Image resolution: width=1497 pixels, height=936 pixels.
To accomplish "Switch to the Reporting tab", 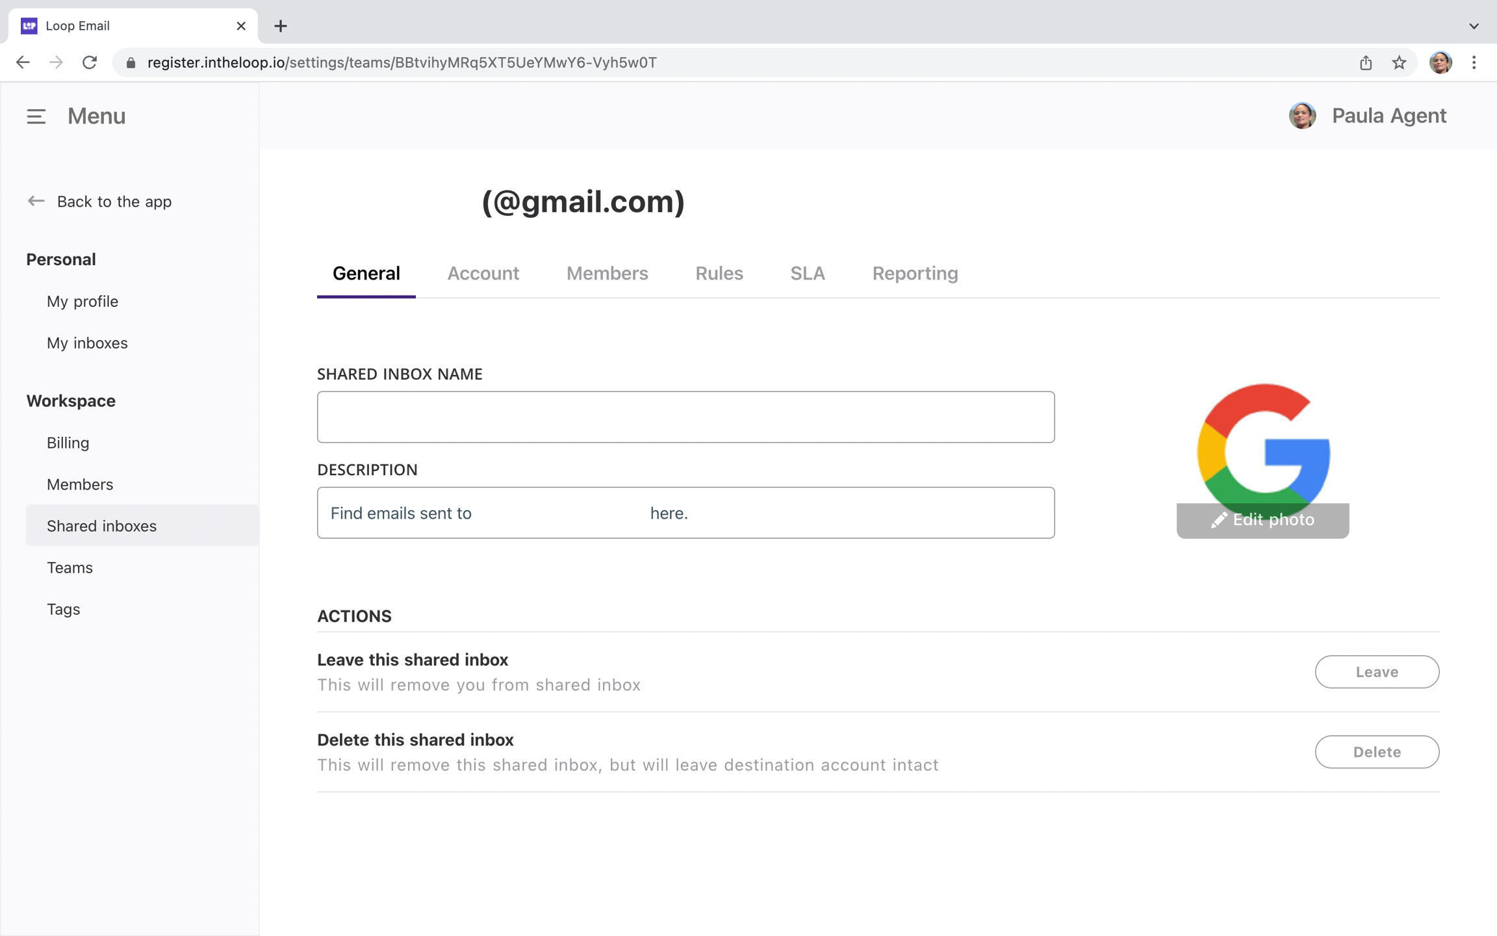I will (x=914, y=274).
